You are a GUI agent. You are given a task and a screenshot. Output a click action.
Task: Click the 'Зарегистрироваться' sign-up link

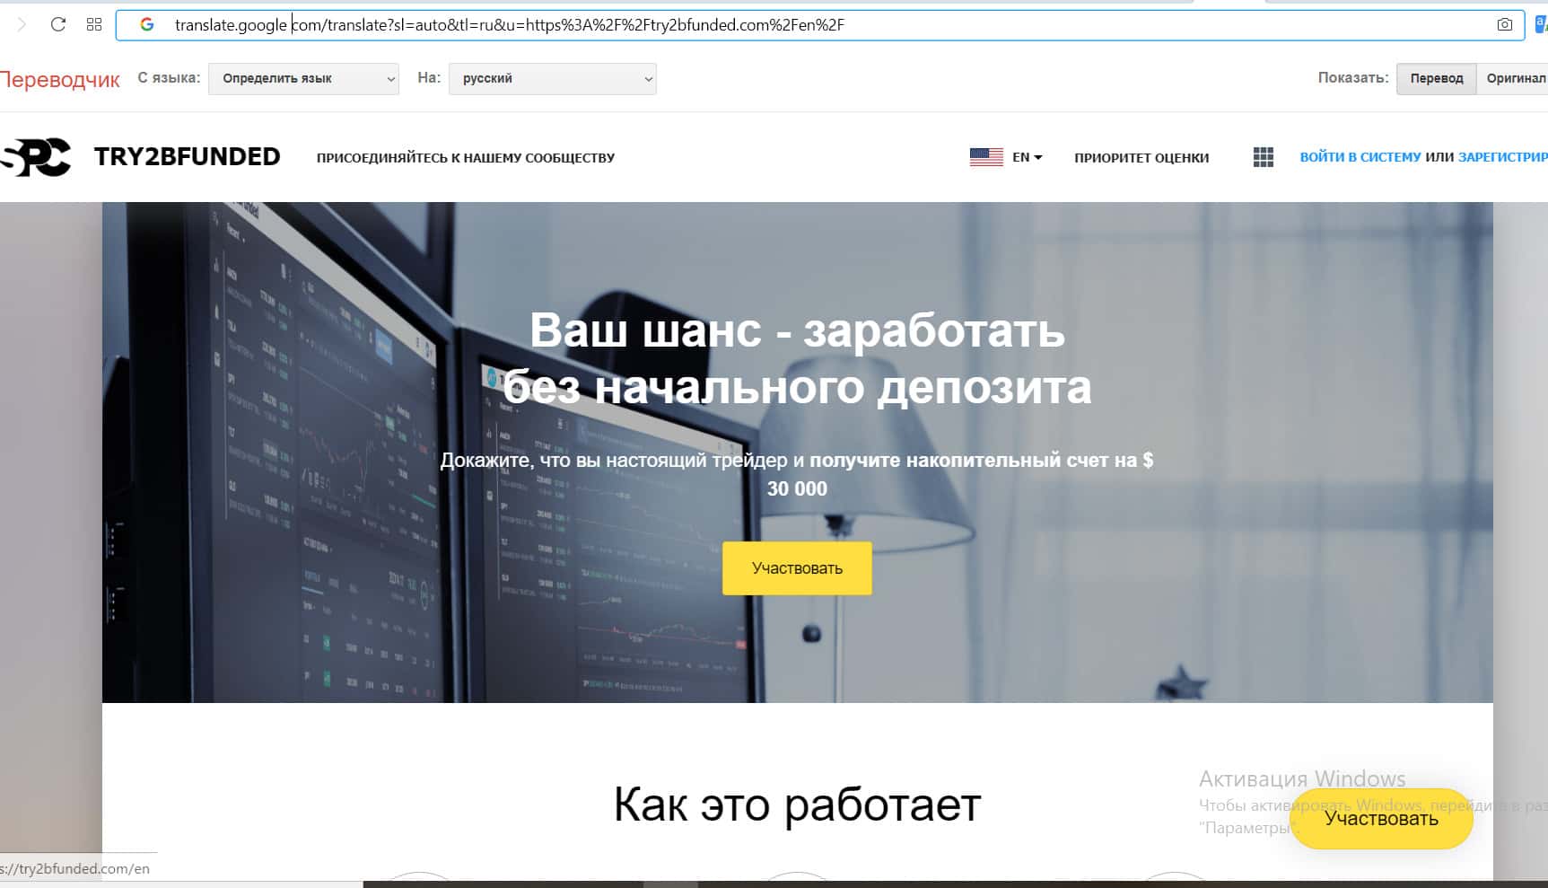(1503, 157)
